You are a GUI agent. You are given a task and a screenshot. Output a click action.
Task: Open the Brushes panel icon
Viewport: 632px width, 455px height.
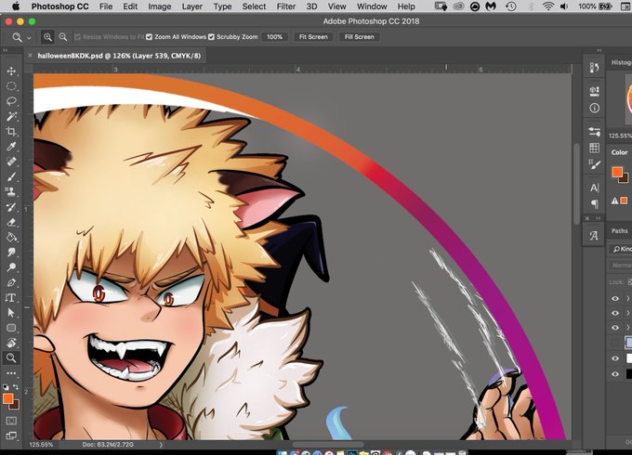pos(594,163)
